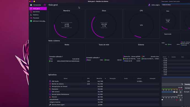190x107 pixels.
Task: Click the Miniaplicativo de Firewall icon
Action: (x=50, y=87)
